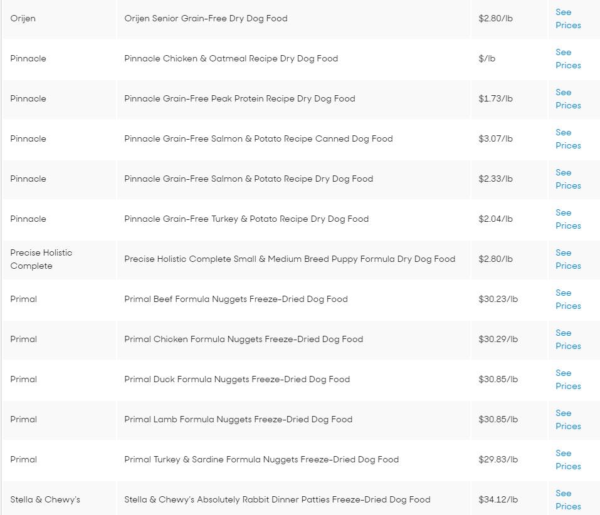Select the $29.83/lb price cell

point(498,460)
